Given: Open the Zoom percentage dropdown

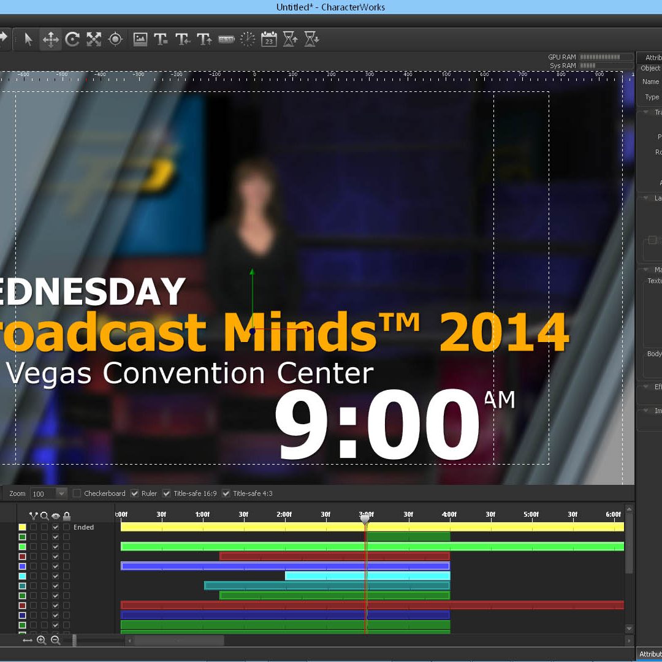Looking at the screenshot, I should pos(61,493).
